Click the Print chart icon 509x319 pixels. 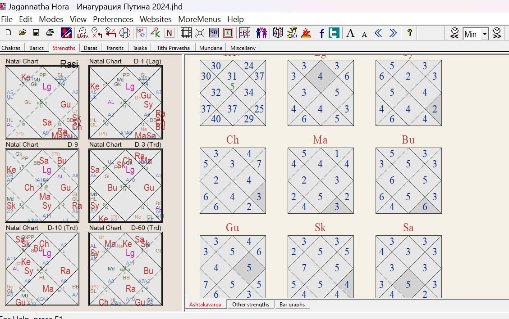[x=50, y=33]
